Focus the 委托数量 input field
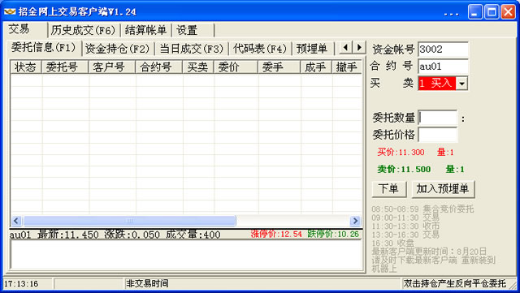 pyautogui.click(x=438, y=118)
